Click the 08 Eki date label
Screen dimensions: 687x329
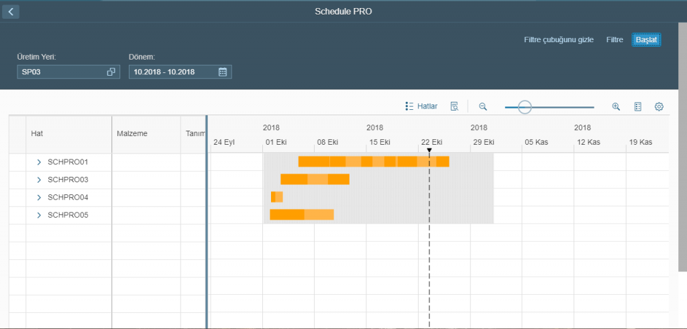click(327, 142)
